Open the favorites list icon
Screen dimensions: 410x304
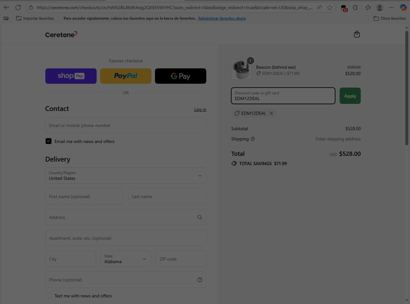[x=368, y=7]
